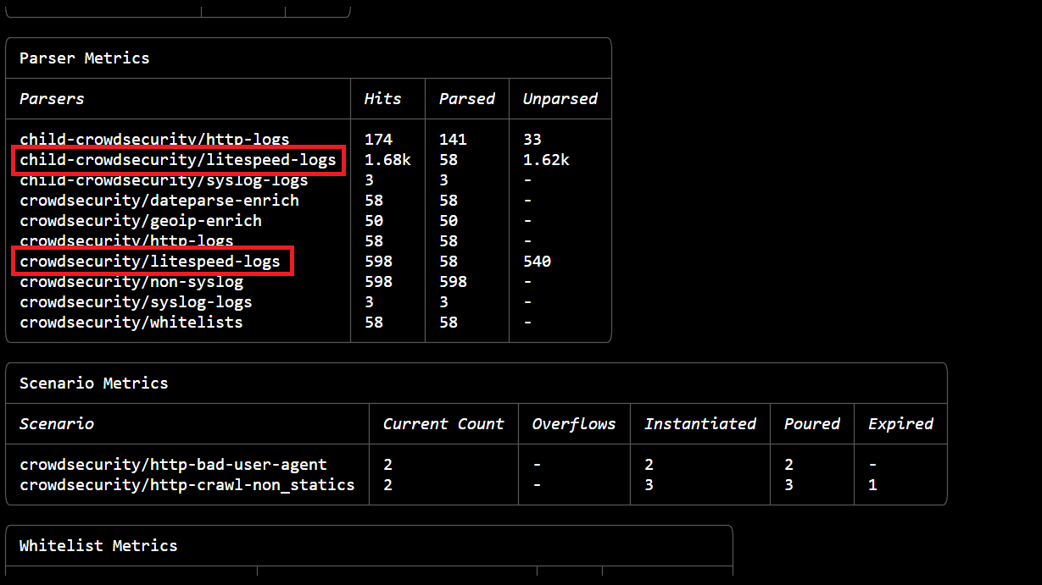
Task: Click the 141 parsed value
Action: point(453,140)
